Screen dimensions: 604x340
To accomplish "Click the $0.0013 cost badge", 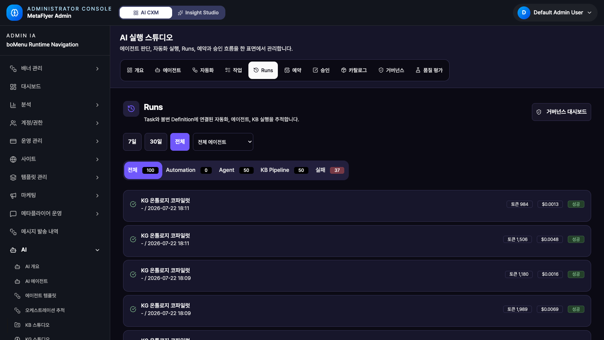I will pyautogui.click(x=550, y=204).
